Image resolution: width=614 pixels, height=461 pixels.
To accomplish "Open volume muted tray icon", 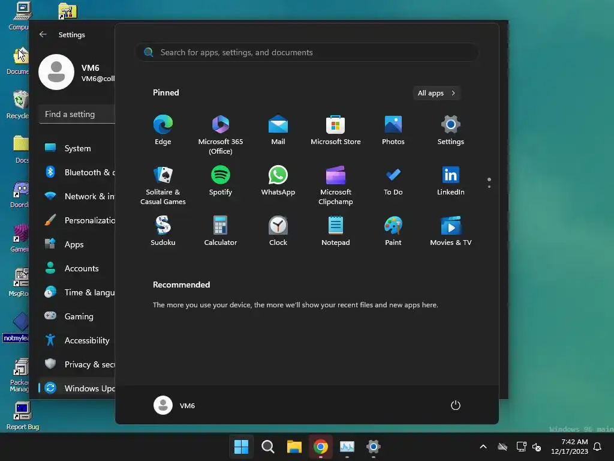I will point(537,447).
